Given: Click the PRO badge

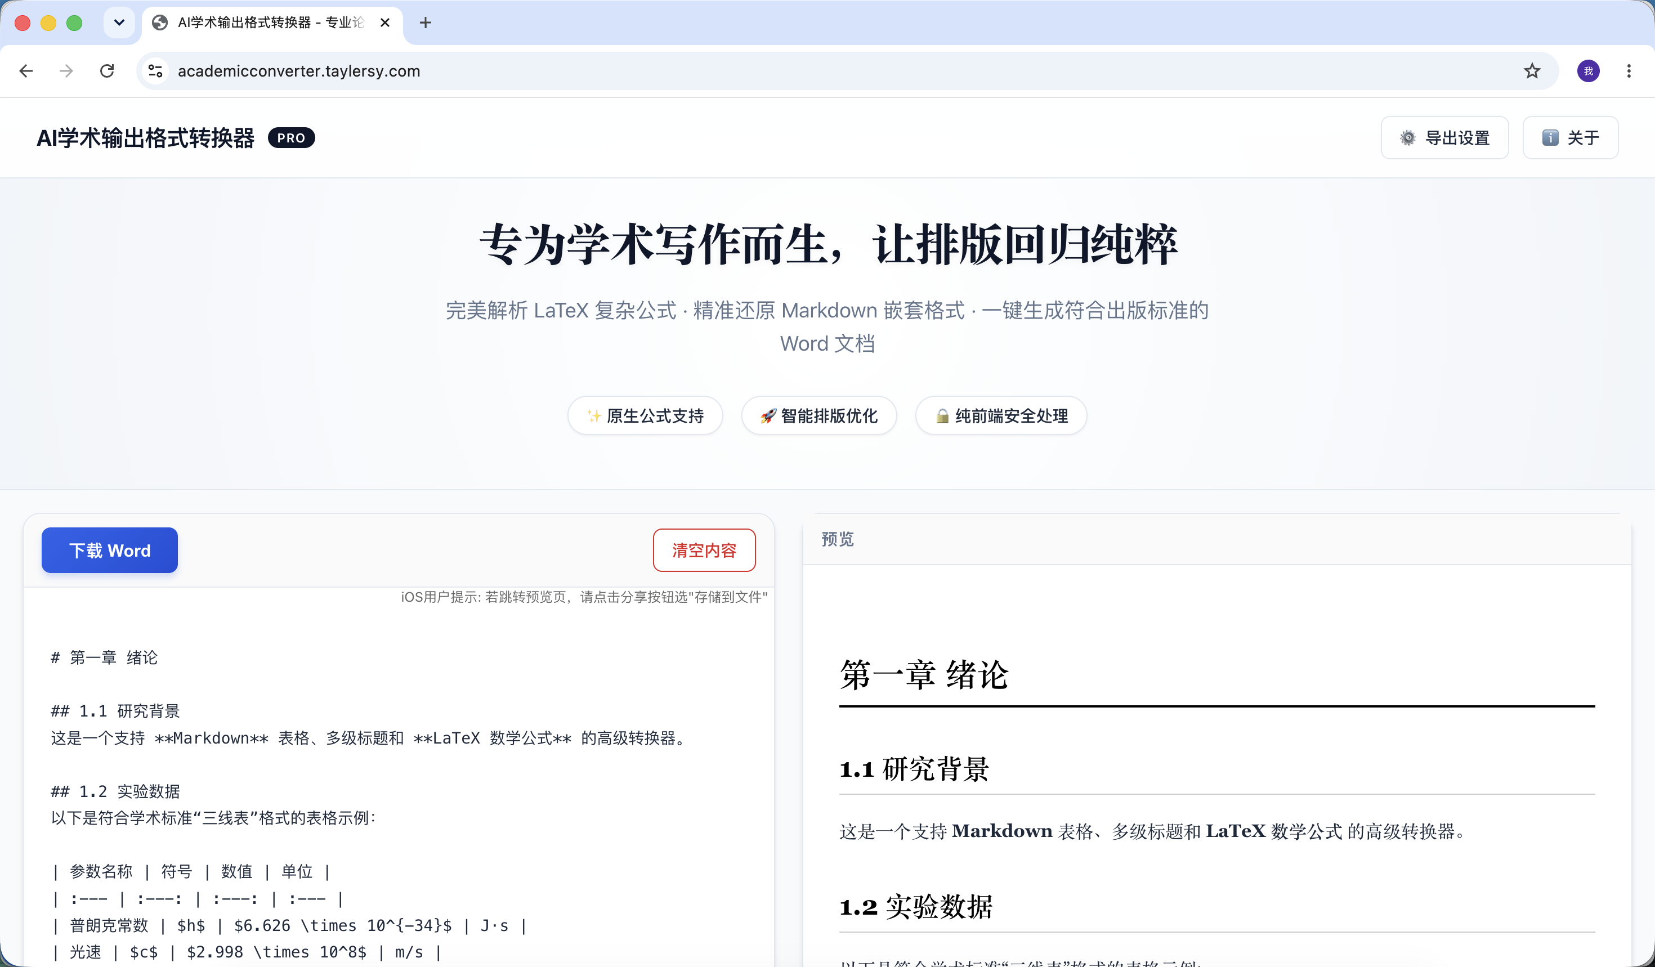Looking at the screenshot, I should (292, 138).
